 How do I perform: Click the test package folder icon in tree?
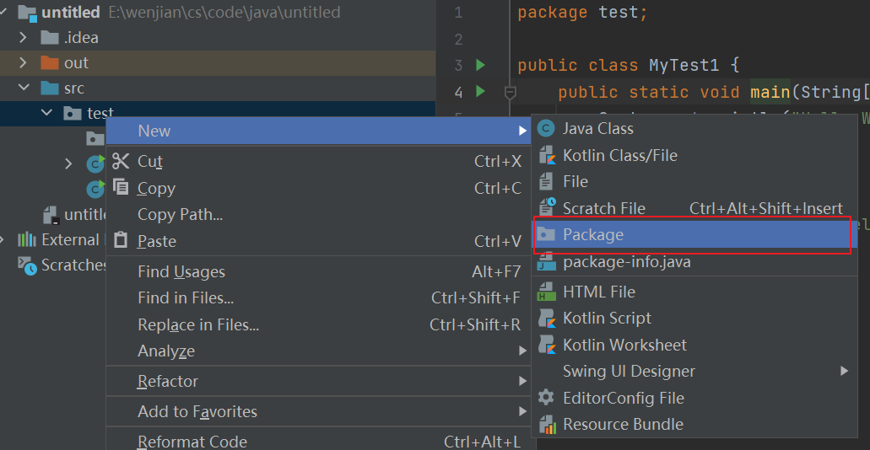(73, 114)
